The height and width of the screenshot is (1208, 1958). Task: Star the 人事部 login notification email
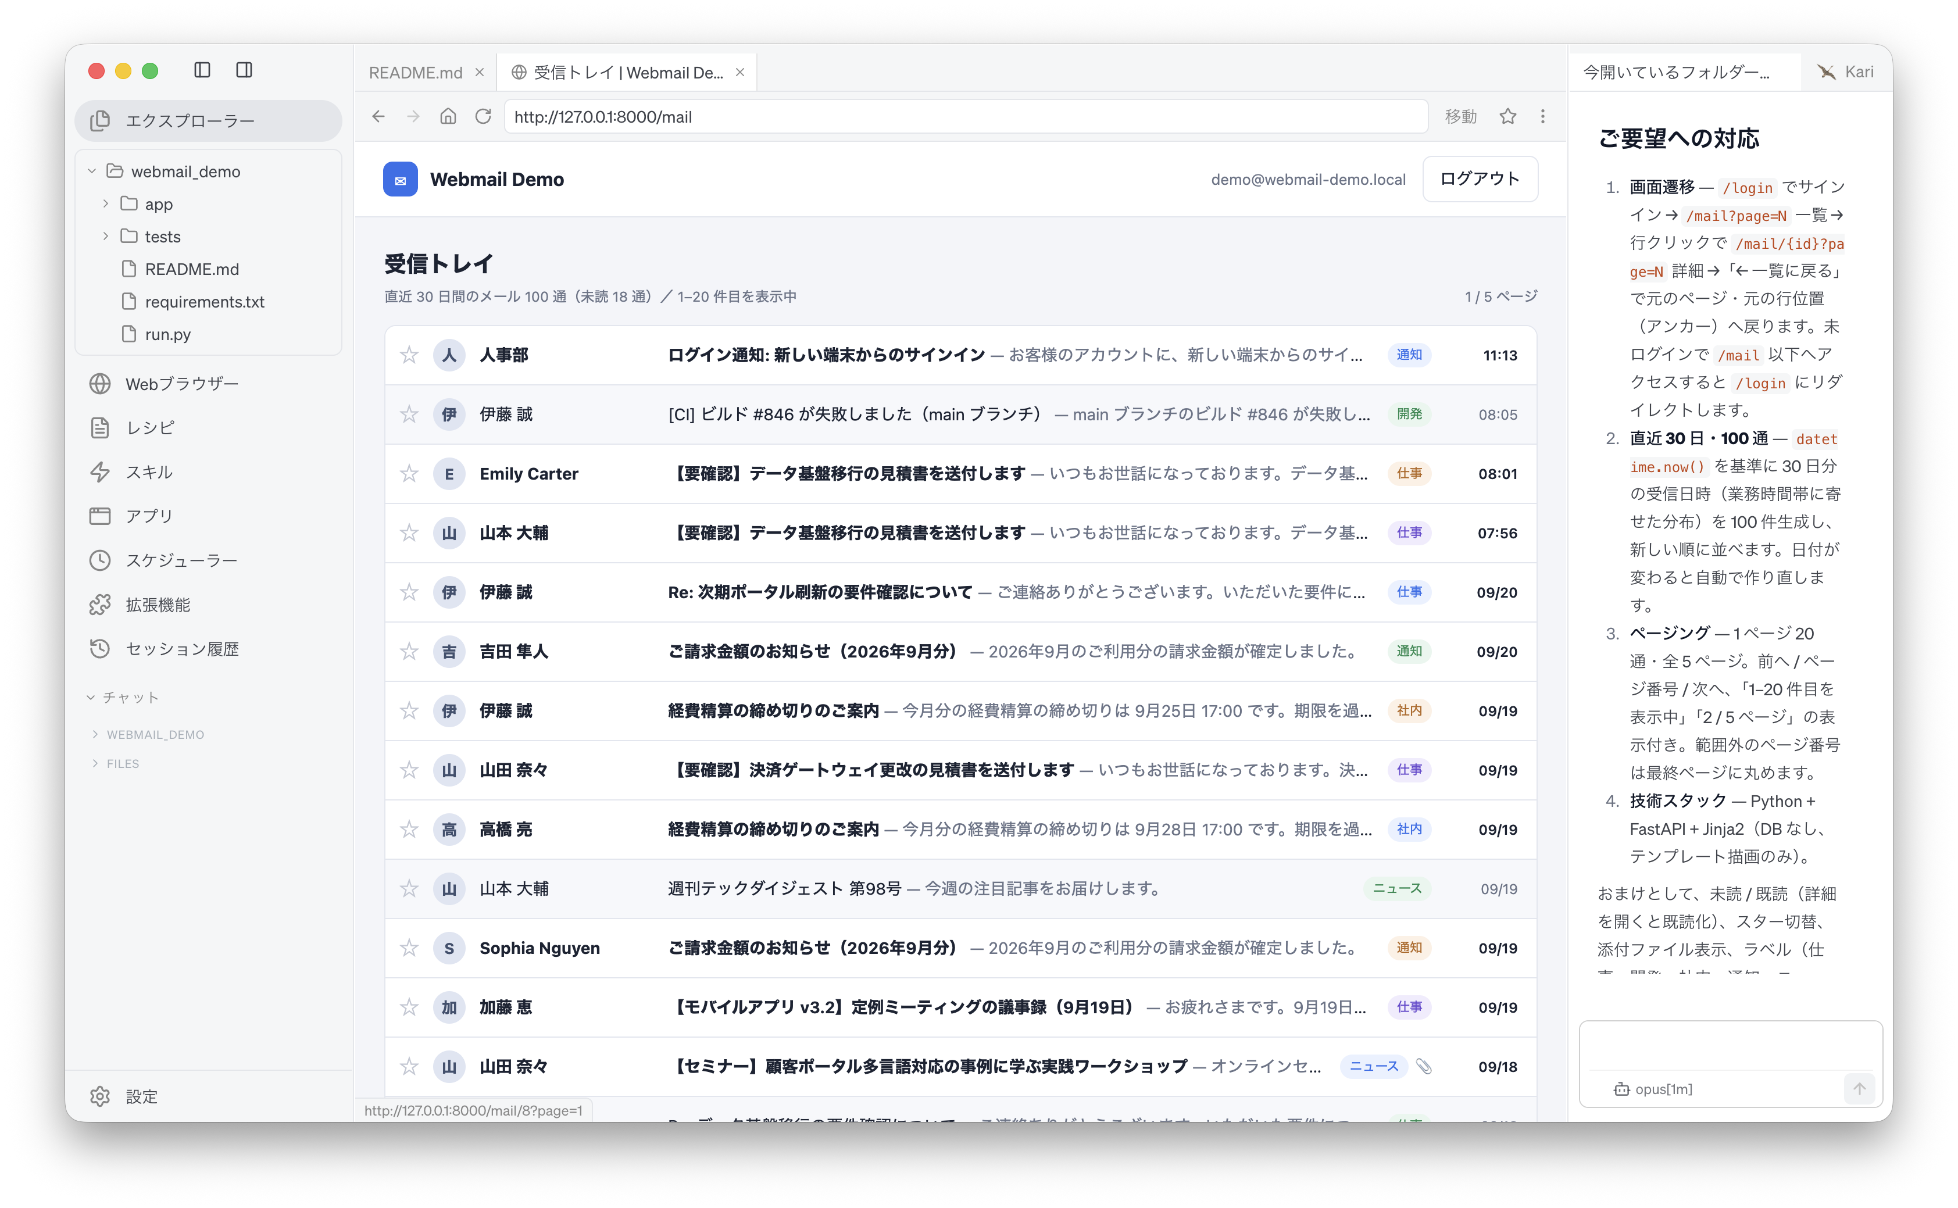tap(409, 356)
